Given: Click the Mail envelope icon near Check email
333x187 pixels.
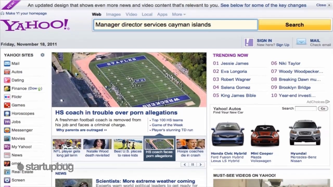Looking at the screenshot, I should click(x=302, y=42).
